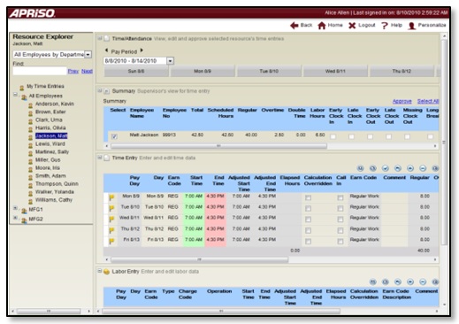Click the flag icon on the Wed 8/11 row
This screenshot has width=459, height=324.
(111, 219)
